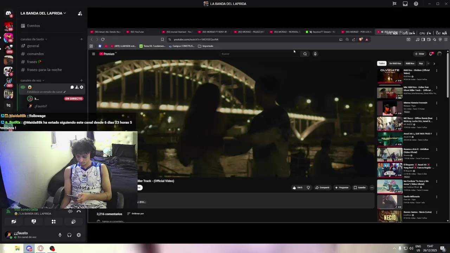Open voice channel edit settings gear
This screenshot has height=253, width=450.
[82, 87]
